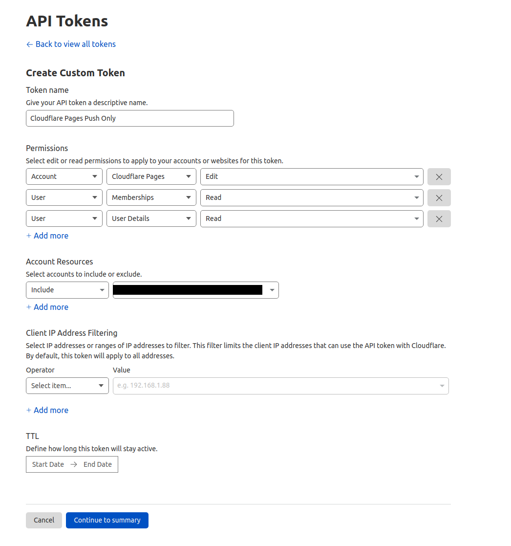Click Back to view all tokens link
The height and width of the screenshot is (546, 511).
tap(71, 44)
